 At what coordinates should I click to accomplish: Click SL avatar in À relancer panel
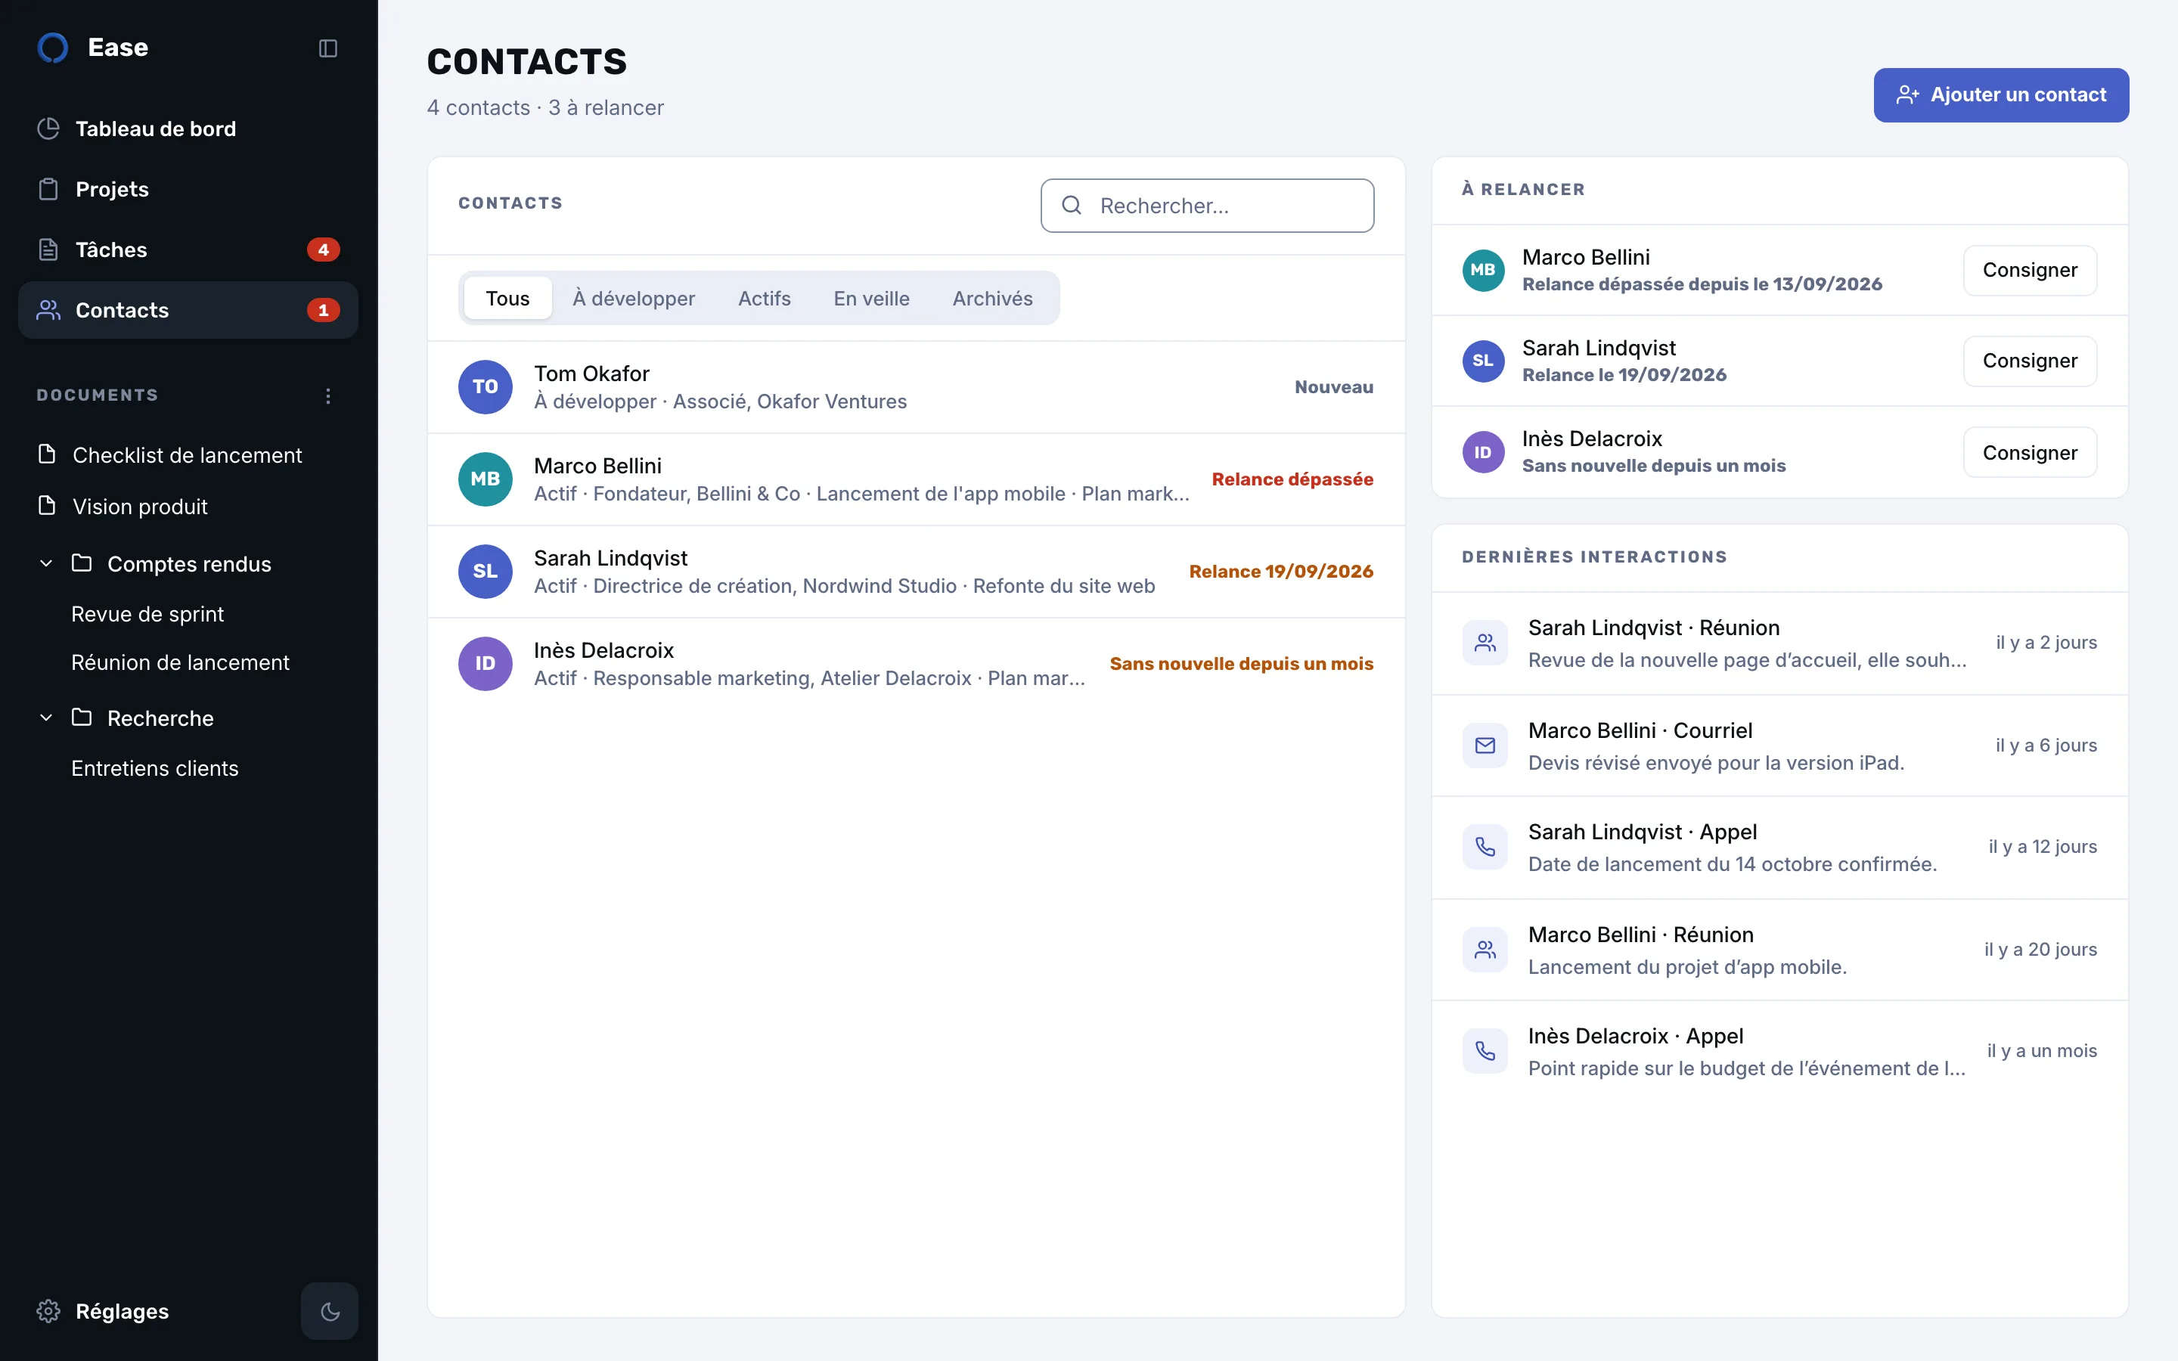[1483, 361]
